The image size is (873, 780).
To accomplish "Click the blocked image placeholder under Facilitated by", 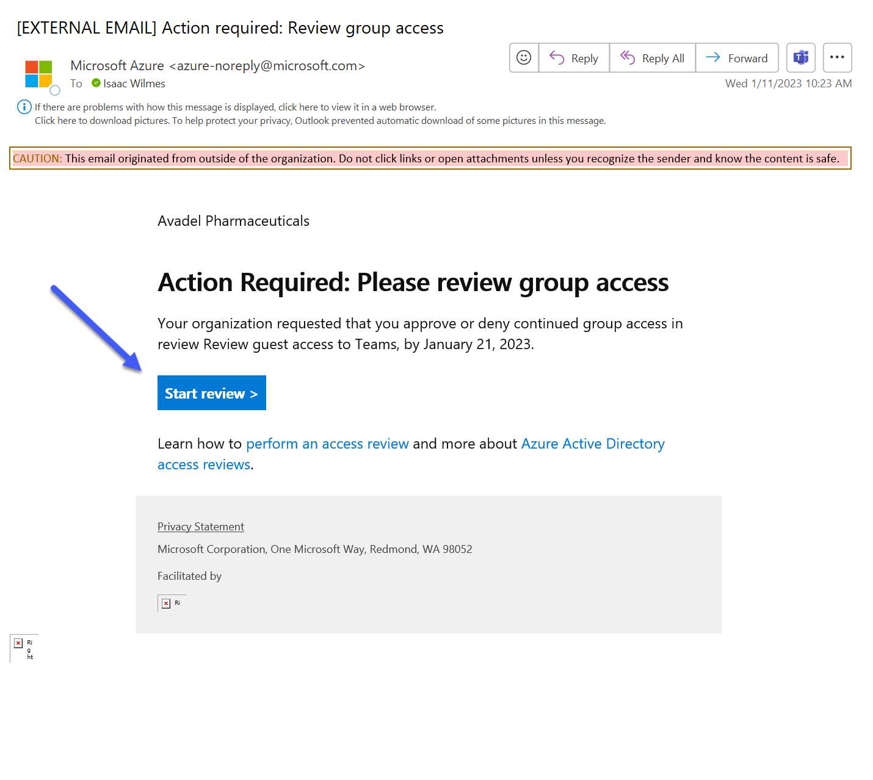I will [x=171, y=603].
